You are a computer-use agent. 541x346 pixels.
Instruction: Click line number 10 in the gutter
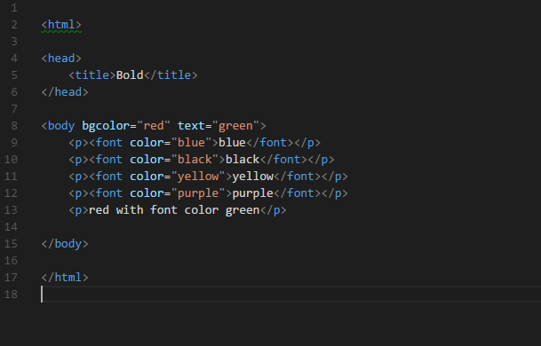click(x=11, y=160)
